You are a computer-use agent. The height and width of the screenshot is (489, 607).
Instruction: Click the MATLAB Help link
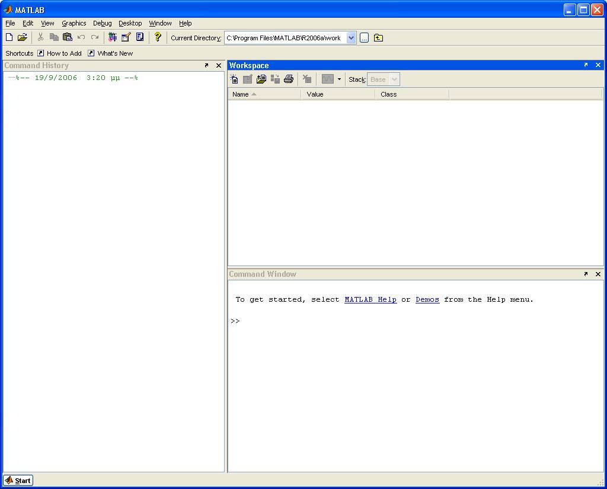click(x=370, y=299)
